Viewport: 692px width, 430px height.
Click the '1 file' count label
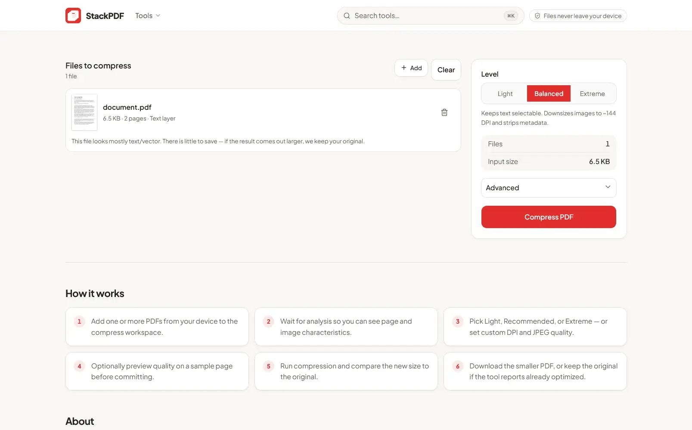[x=71, y=76]
